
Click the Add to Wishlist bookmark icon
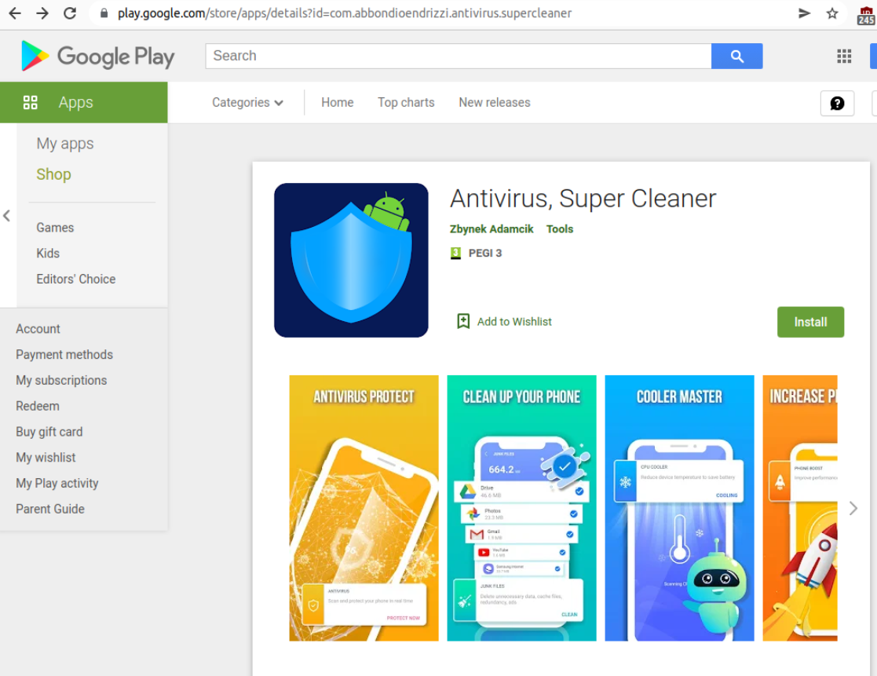click(x=463, y=321)
